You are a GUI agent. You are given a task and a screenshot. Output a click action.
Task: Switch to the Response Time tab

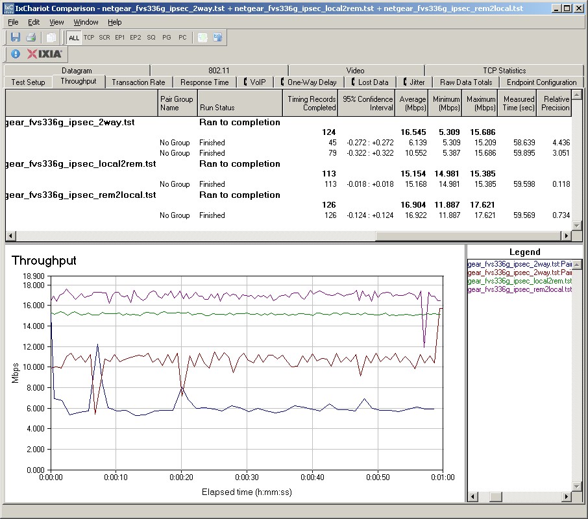(x=204, y=82)
